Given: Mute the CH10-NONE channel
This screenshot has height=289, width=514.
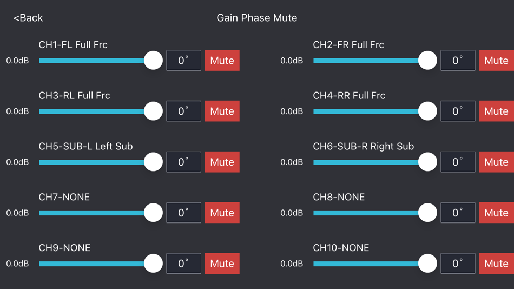Looking at the screenshot, I should pyautogui.click(x=496, y=264).
